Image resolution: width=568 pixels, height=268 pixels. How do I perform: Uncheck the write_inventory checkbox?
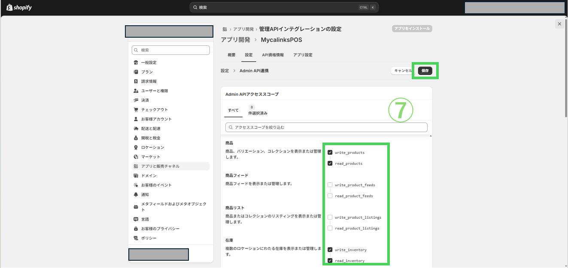[330, 250]
